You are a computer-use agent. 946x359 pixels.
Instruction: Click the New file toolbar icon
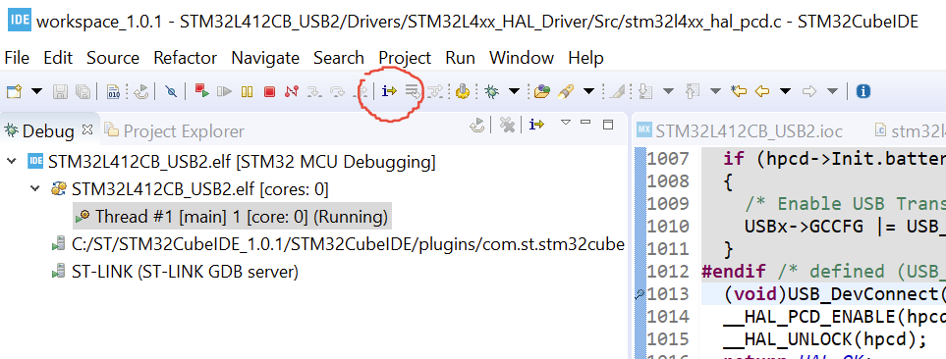[x=14, y=91]
